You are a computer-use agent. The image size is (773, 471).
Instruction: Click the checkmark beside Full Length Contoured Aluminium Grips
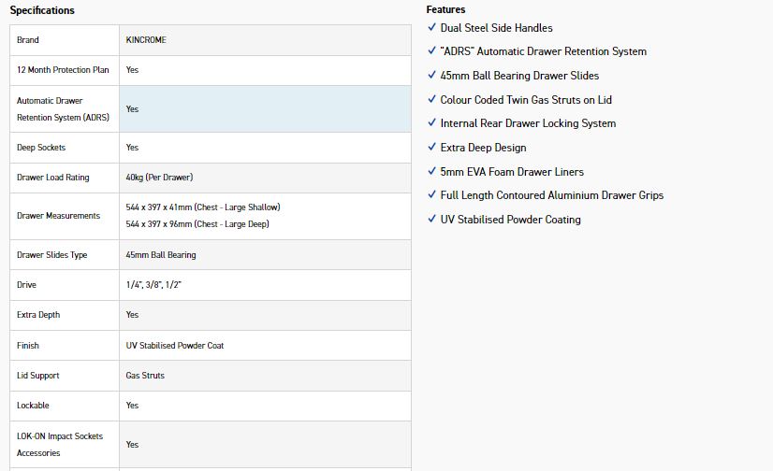point(431,195)
